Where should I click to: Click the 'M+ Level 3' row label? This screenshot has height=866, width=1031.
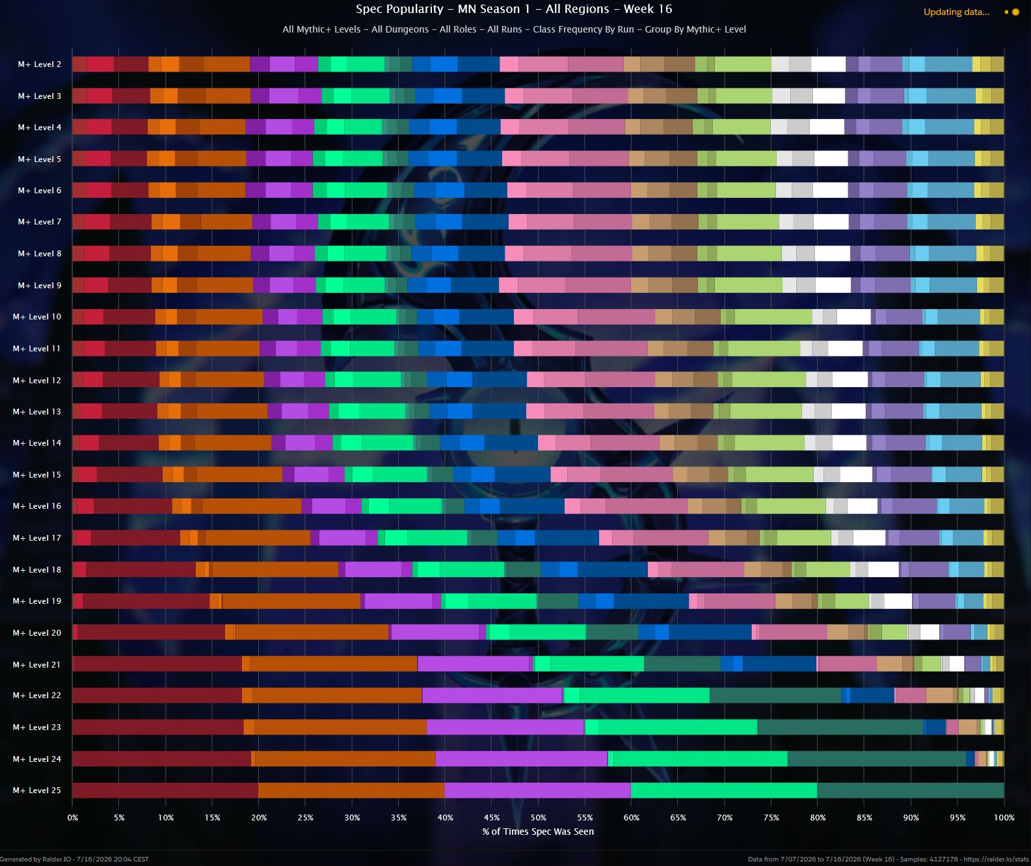coord(40,96)
